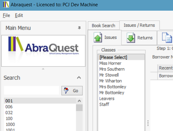Select Staff in Classes list

coord(121,104)
